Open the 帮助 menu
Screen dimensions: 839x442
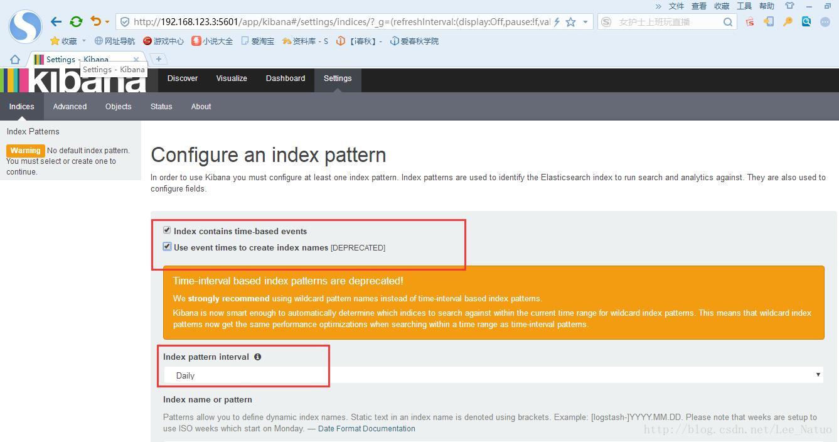click(x=767, y=6)
